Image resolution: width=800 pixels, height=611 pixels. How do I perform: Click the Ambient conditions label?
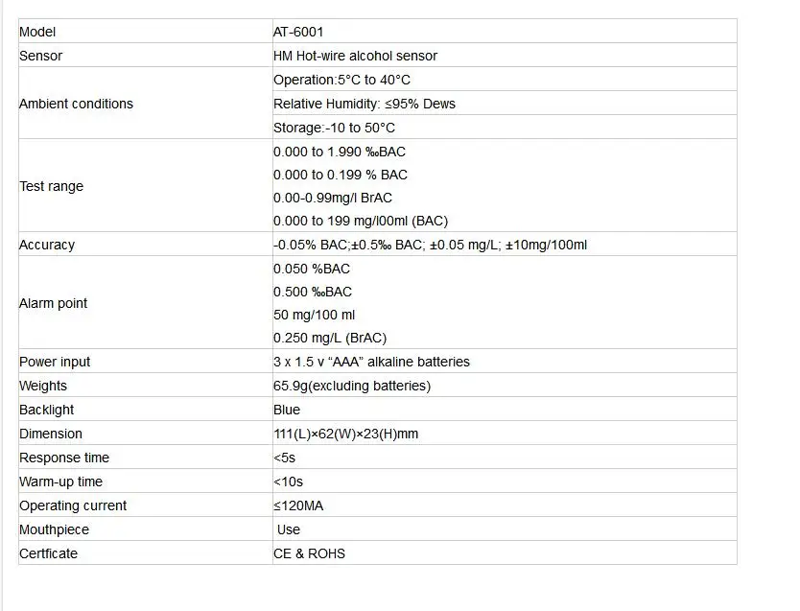[x=76, y=104]
